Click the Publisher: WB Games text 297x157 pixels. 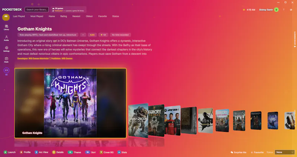click(x=62, y=59)
